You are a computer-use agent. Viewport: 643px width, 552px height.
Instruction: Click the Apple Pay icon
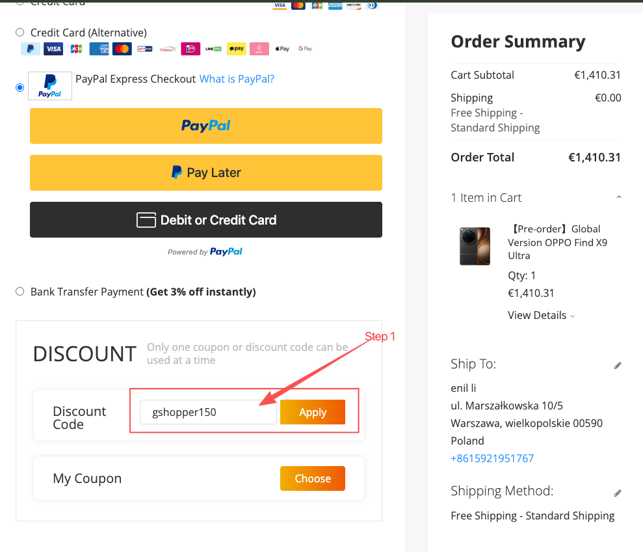[282, 49]
